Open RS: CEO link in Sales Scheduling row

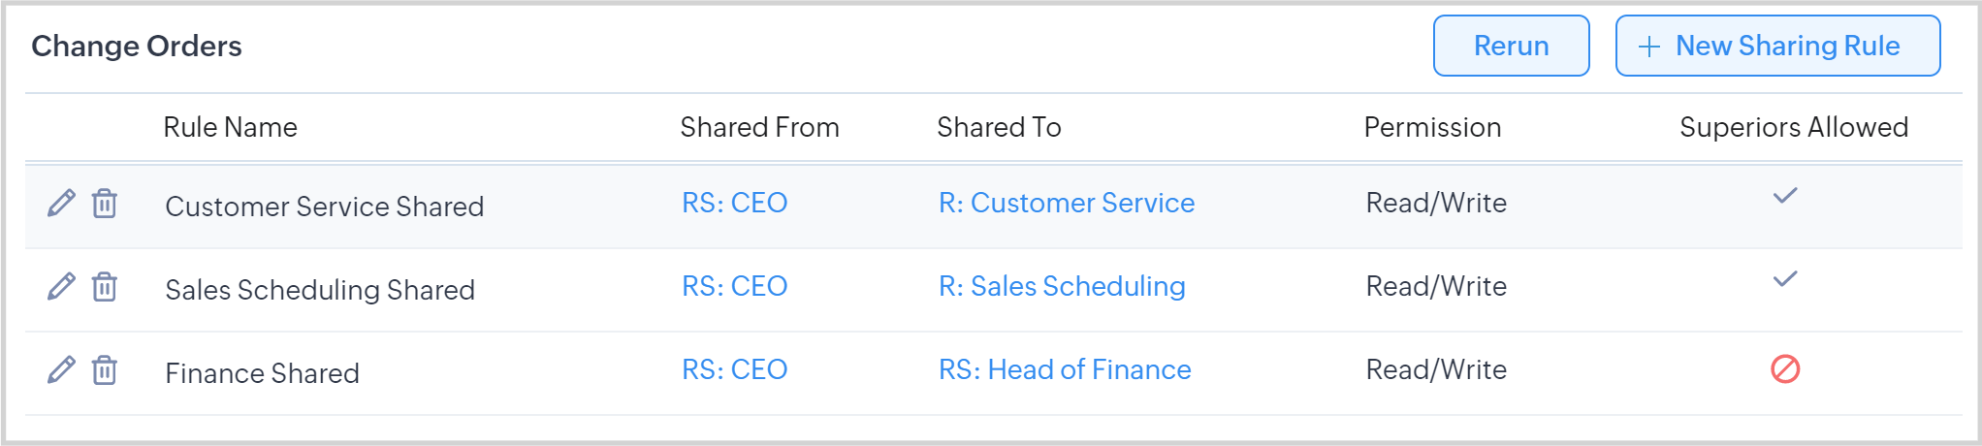tap(734, 286)
